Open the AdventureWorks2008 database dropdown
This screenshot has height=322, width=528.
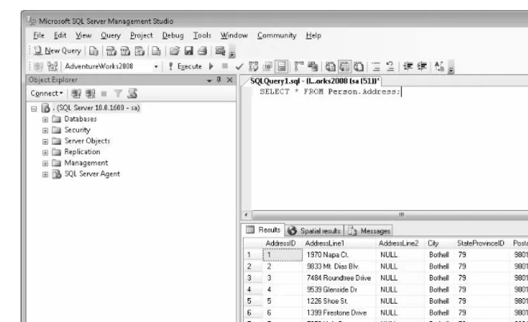(x=156, y=67)
